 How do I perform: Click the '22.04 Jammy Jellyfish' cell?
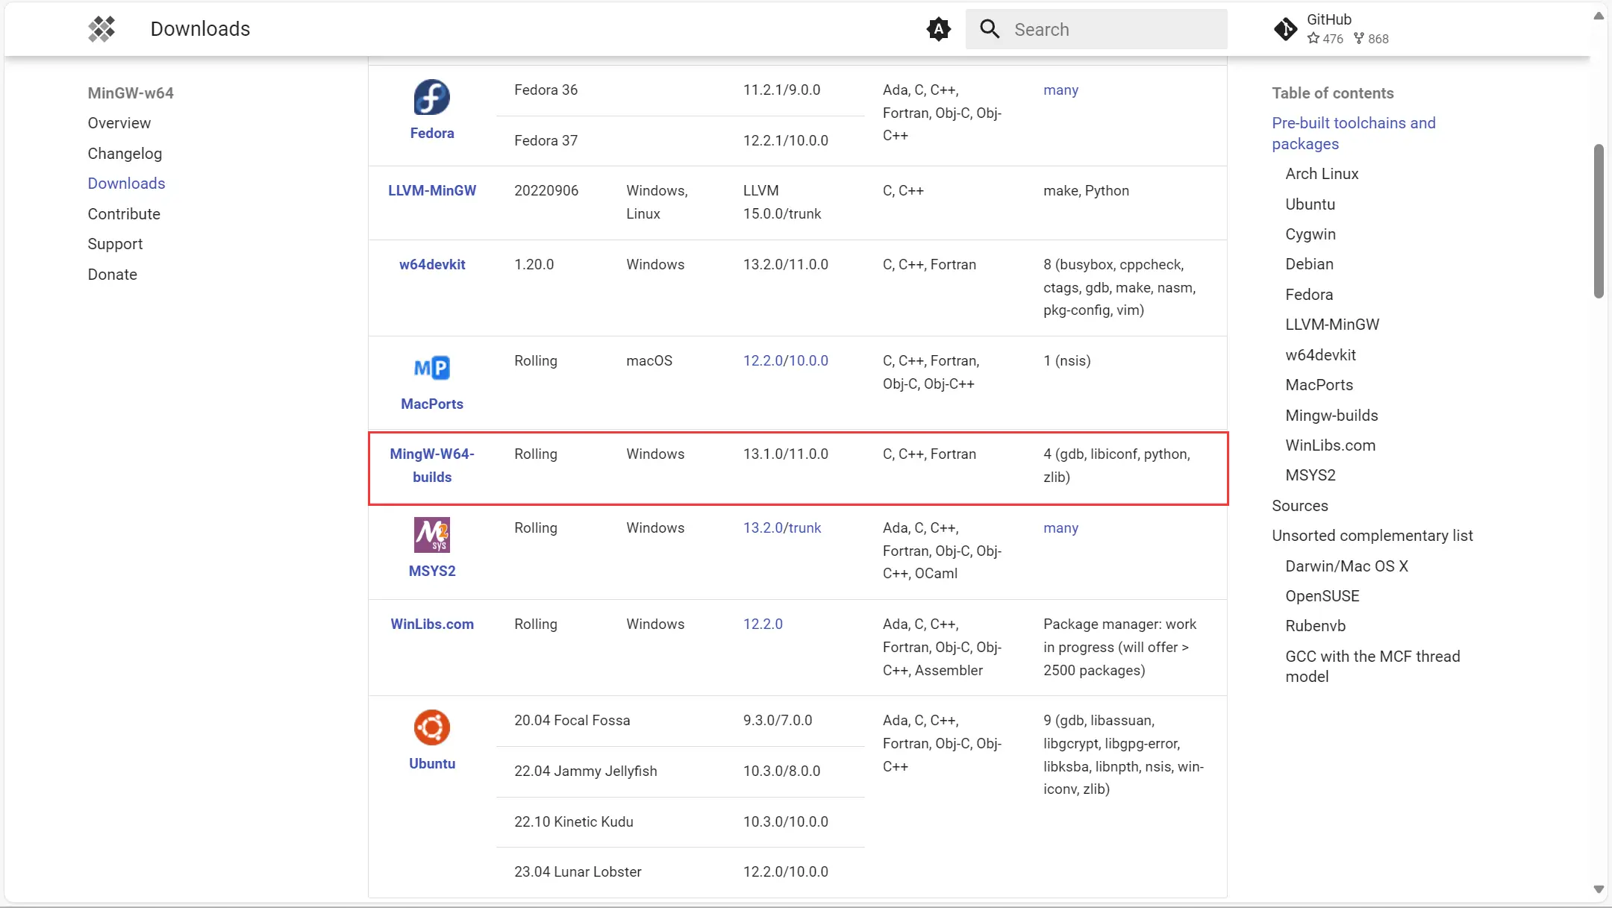click(x=585, y=771)
